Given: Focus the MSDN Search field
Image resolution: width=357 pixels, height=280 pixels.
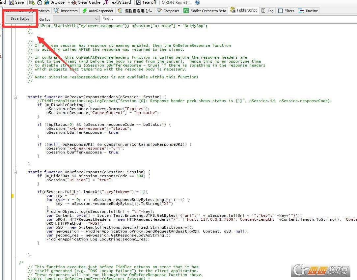Looking at the screenshot, I should pyautogui.click(x=177, y=3).
